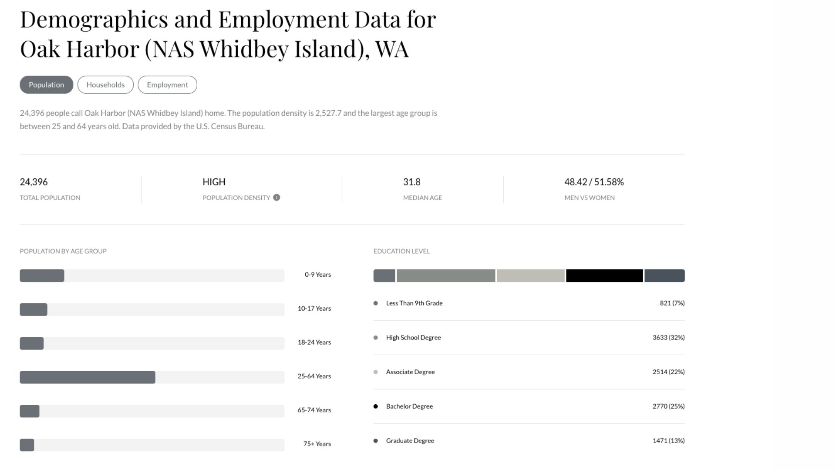Image resolution: width=836 pixels, height=470 pixels.
Task: Click the Bachelor Degree row value 2770 (25%)
Action: [668, 406]
